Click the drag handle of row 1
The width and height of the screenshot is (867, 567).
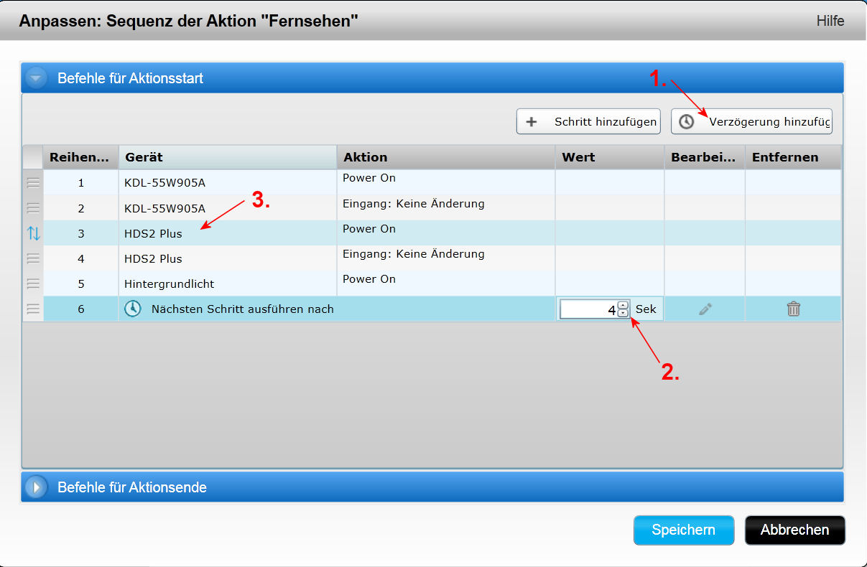33,183
